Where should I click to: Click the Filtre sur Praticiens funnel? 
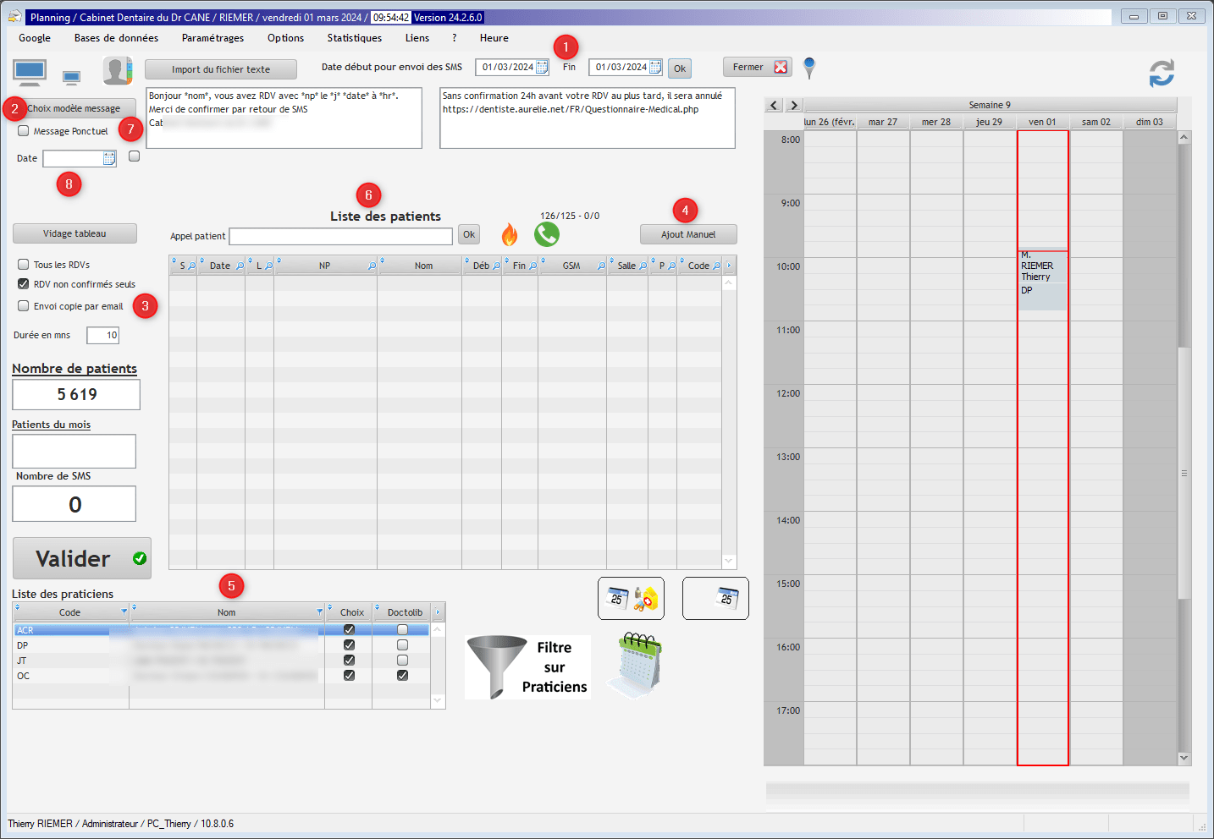click(527, 667)
